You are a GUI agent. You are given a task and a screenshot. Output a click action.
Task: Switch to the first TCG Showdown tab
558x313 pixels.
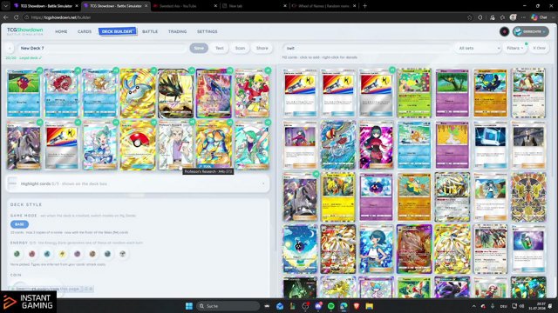pyautogui.click(x=45, y=6)
